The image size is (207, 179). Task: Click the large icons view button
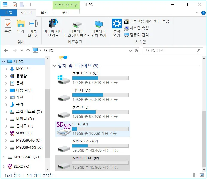202,175
